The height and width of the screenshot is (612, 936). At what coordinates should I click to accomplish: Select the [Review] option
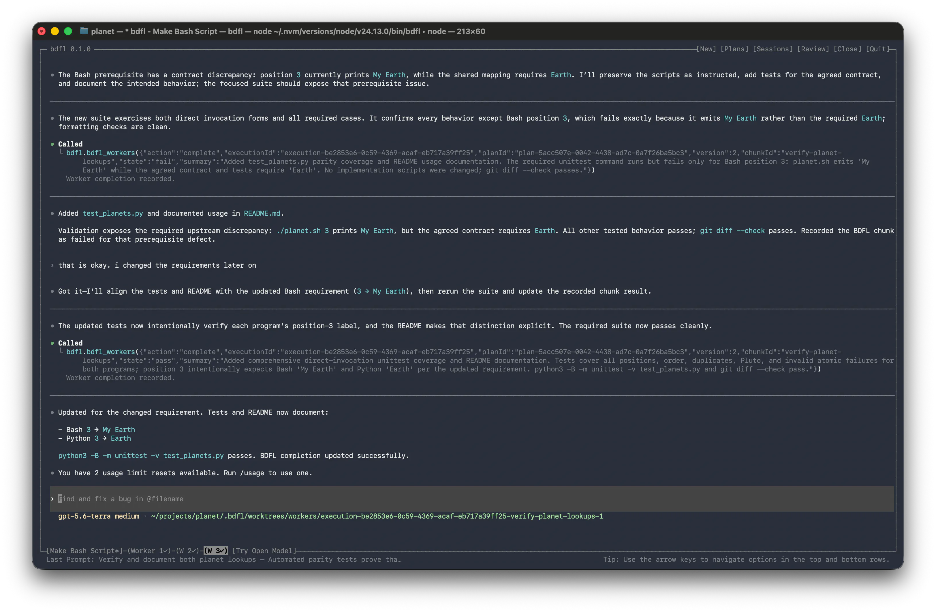pyautogui.click(x=813, y=49)
